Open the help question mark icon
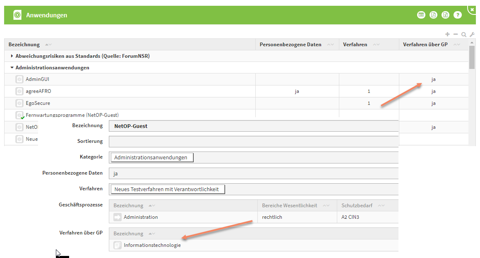The image size is (480, 258). pos(458,15)
